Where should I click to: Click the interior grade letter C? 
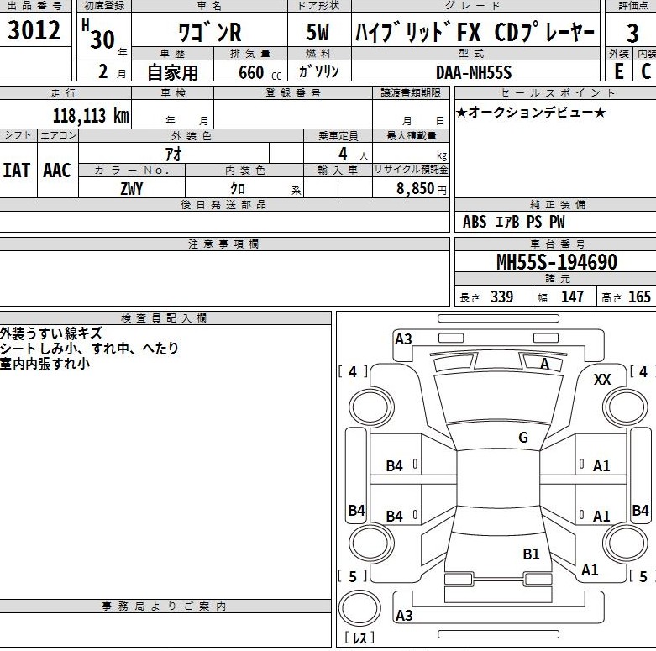(x=646, y=71)
